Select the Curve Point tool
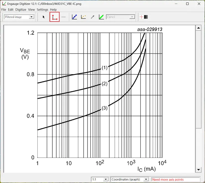This screenshot has height=183, width=205. click(x=75, y=17)
